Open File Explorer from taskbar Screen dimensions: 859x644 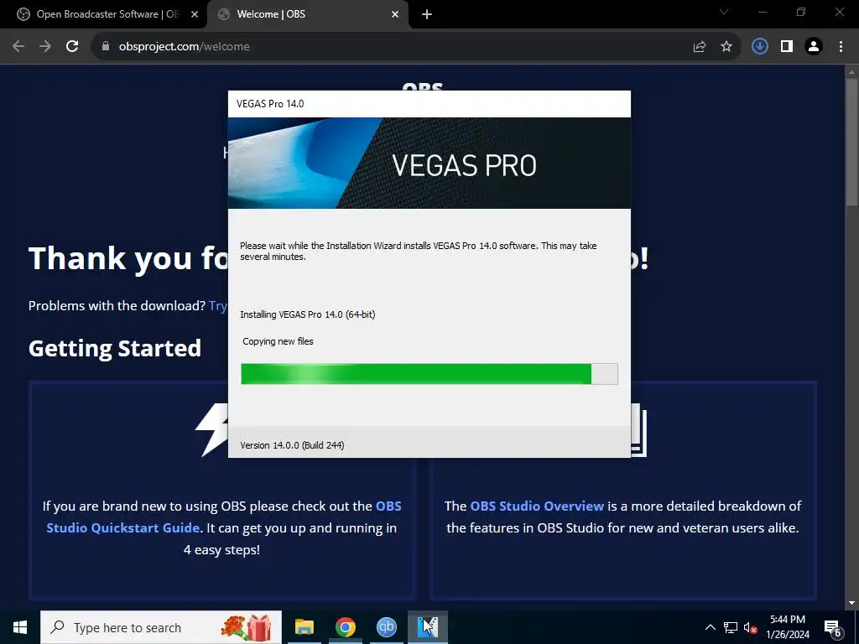pyautogui.click(x=304, y=627)
